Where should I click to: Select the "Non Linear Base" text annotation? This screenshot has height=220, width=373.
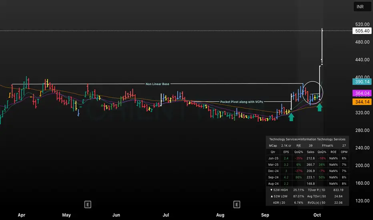coord(157,84)
